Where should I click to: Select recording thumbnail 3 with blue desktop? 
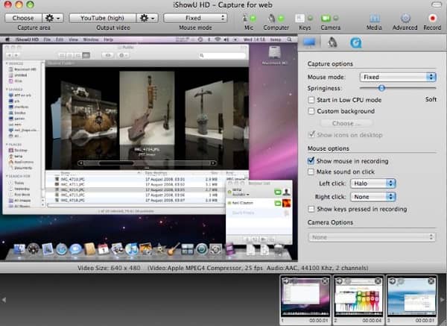pos(412,300)
